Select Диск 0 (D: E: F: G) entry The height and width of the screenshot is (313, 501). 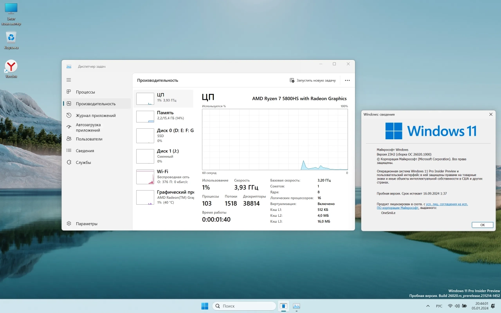point(164,135)
